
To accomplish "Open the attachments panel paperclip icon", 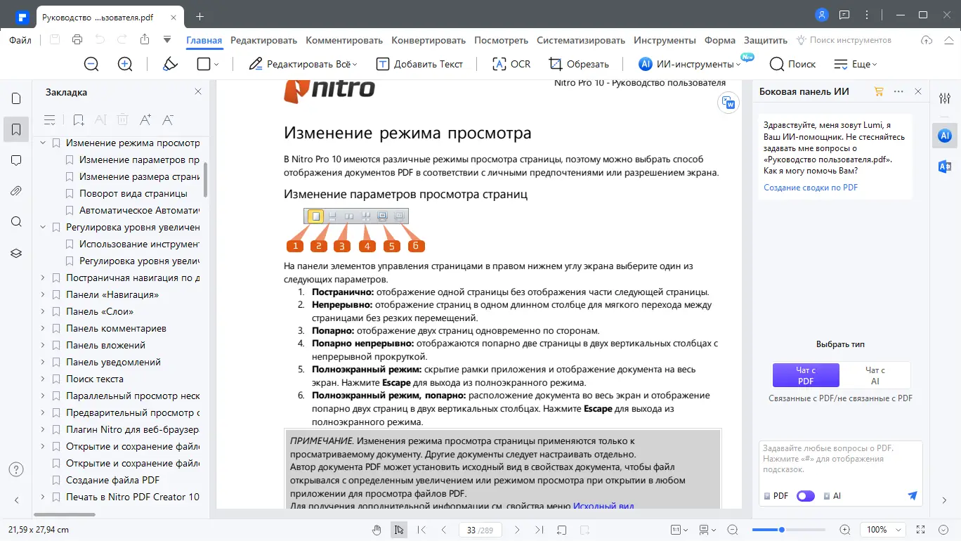I will tap(16, 191).
